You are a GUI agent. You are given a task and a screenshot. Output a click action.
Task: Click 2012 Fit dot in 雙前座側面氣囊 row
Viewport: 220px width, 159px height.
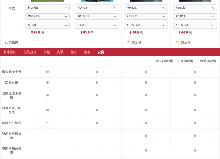coord(195,150)
